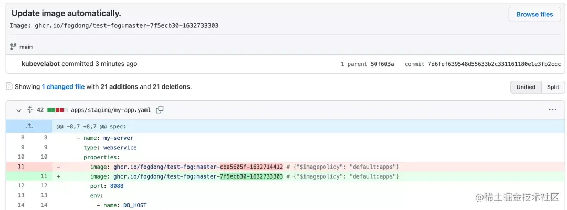Click the 'port: 8088' line
Viewport: 567px width, 210px height.
coord(107,186)
